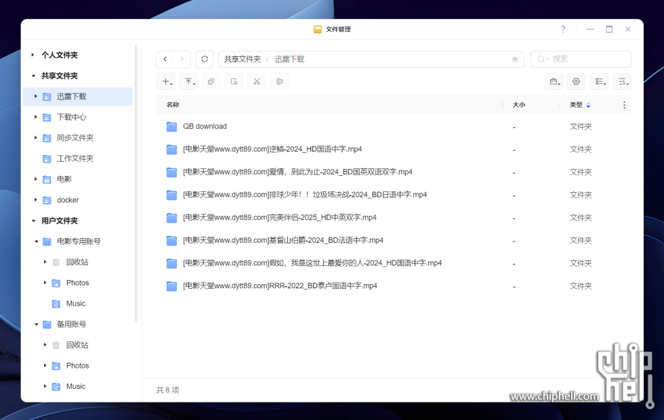Click the search magnifier icon
This screenshot has width=664, height=420.
(541, 59)
